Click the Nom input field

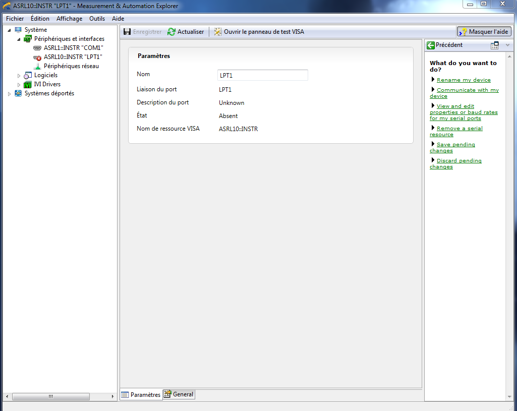(x=262, y=75)
